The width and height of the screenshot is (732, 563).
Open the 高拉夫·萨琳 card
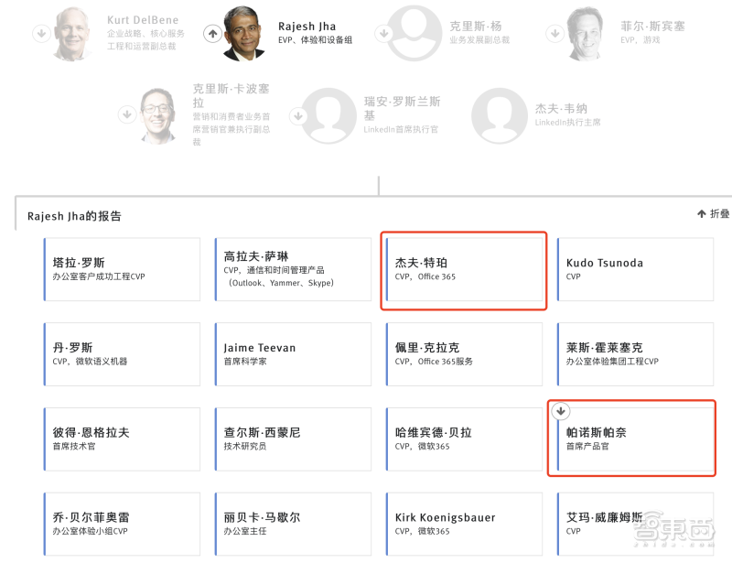pos(293,269)
